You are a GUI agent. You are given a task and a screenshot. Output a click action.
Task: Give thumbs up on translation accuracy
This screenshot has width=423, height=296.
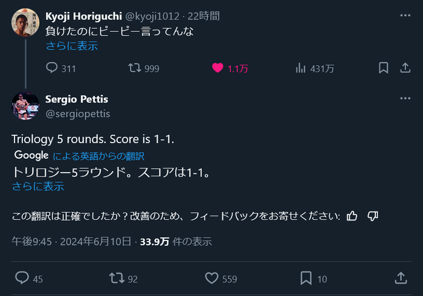tap(353, 216)
